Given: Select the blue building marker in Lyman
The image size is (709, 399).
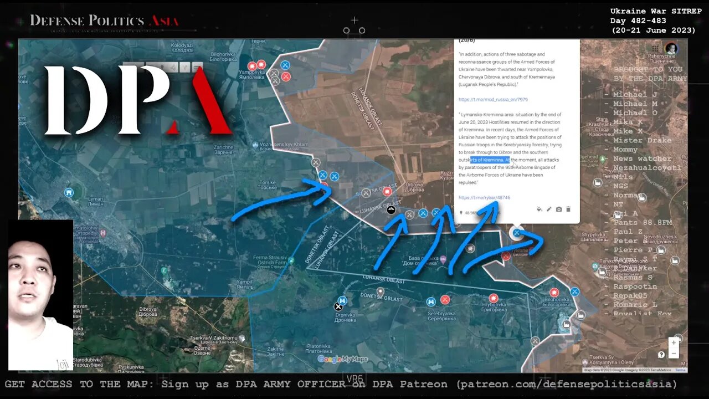Looking at the screenshot, I should (69, 192).
